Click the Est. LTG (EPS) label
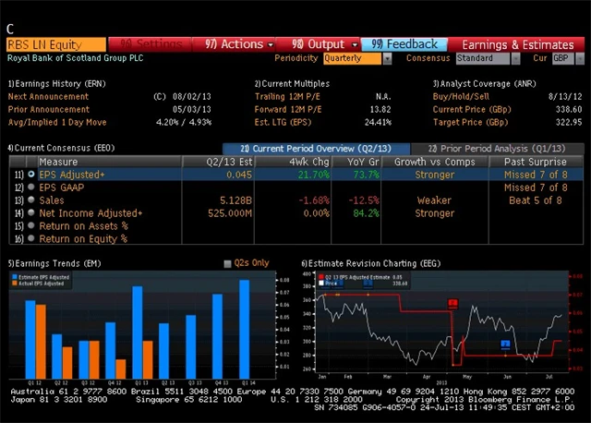Screen dimensions: 591x423 tap(283, 122)
